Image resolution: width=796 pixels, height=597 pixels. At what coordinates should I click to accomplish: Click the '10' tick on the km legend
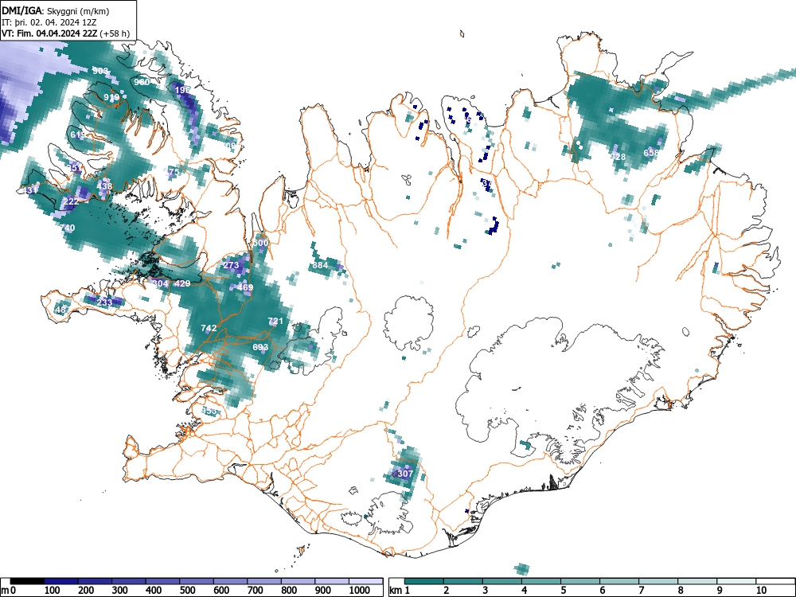pos(761,590)
